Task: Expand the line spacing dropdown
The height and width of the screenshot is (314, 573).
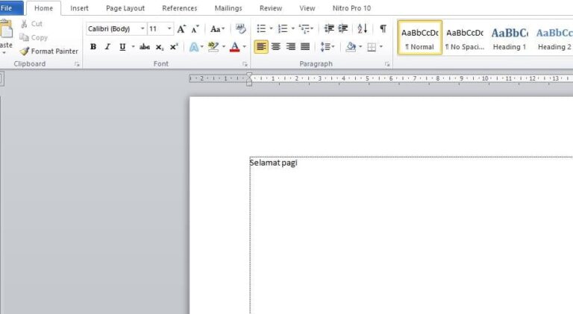Action: (x=327, y=47)
